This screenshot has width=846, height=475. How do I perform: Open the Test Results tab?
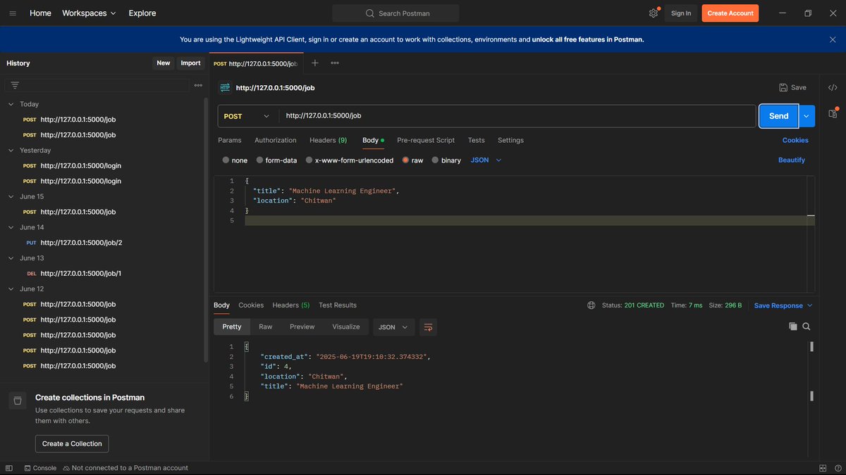click(x=338, y=305)
